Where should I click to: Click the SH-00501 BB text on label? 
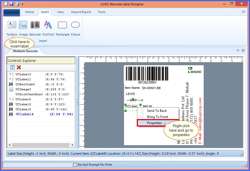tap(151, 88)
